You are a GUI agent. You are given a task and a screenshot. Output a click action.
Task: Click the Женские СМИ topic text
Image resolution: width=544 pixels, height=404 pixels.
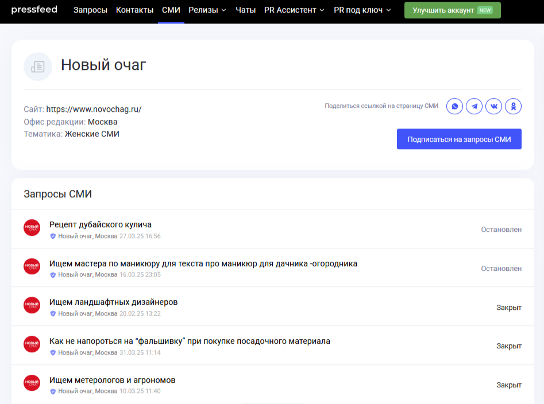(92, 134)
